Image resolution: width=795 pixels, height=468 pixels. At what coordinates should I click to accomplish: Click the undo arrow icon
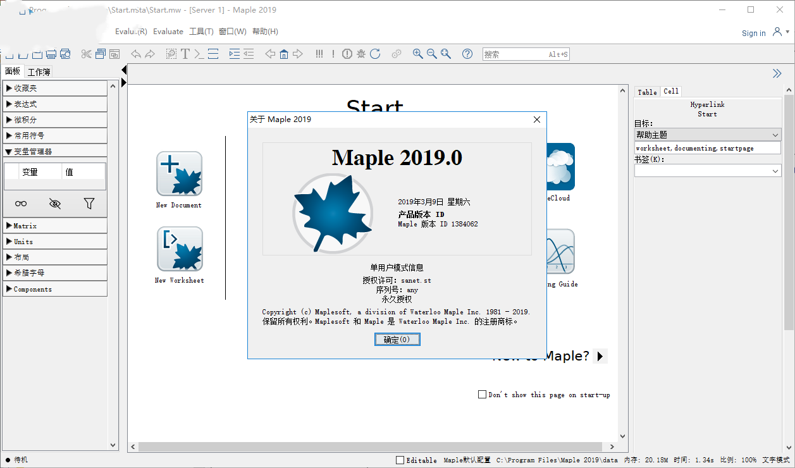[136, 54]
